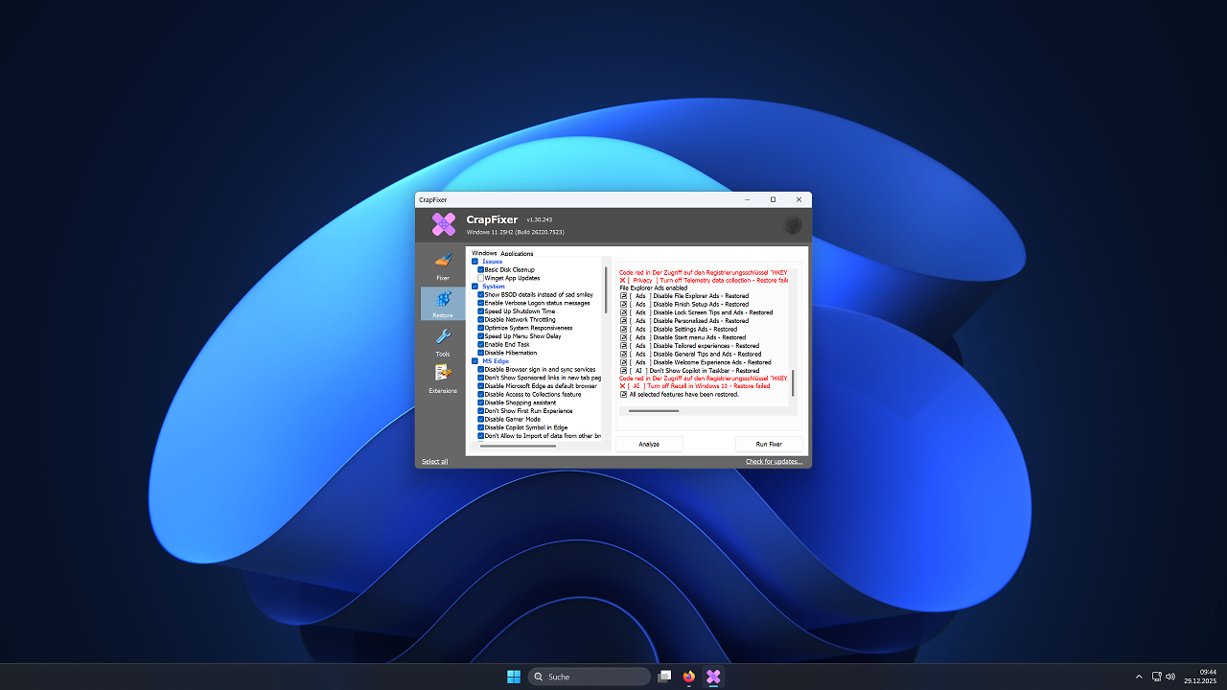This screenshot has width=1227, height=690.
Task: Open the Tools section
Action: coord(443,341)
